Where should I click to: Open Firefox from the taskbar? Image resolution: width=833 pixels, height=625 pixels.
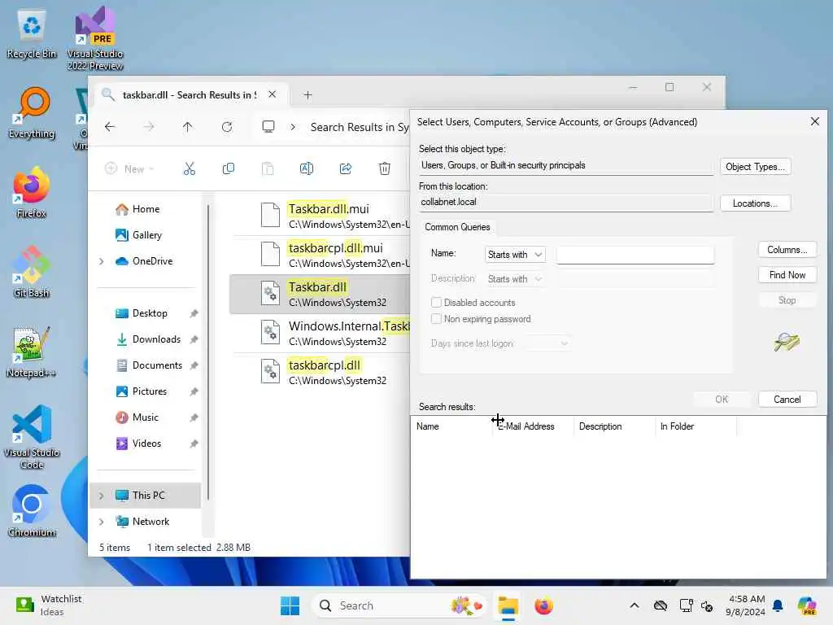543,605
